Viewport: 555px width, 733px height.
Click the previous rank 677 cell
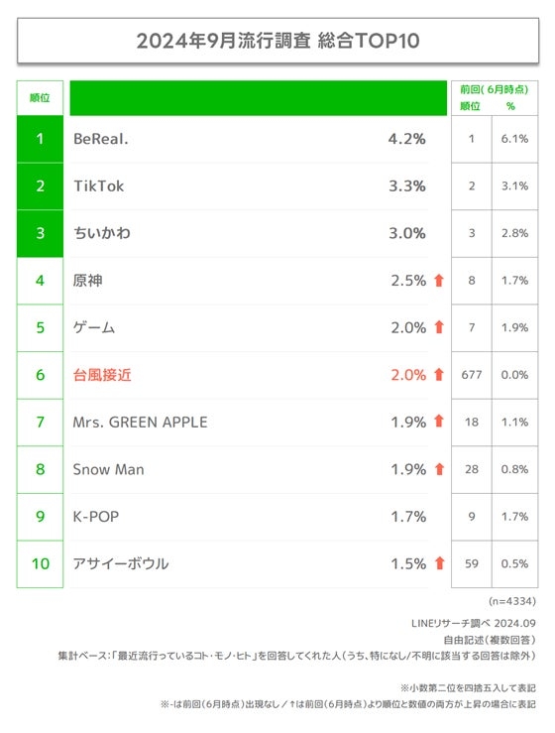pyautogui.click(x=472, y=375)
